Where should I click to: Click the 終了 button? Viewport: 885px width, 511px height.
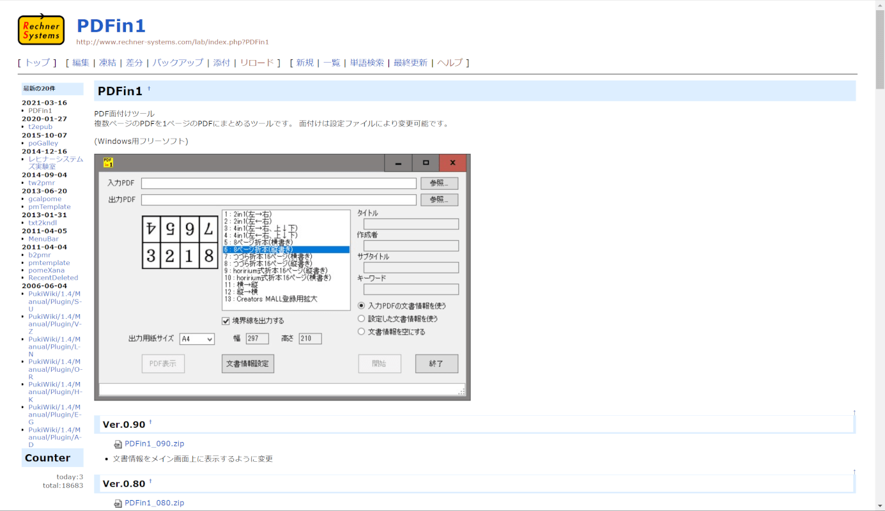point(436,363)
